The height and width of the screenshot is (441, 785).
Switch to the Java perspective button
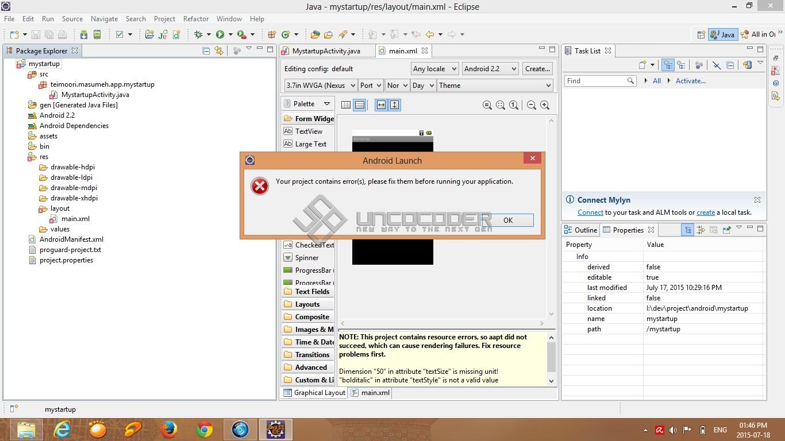point(722,34)
